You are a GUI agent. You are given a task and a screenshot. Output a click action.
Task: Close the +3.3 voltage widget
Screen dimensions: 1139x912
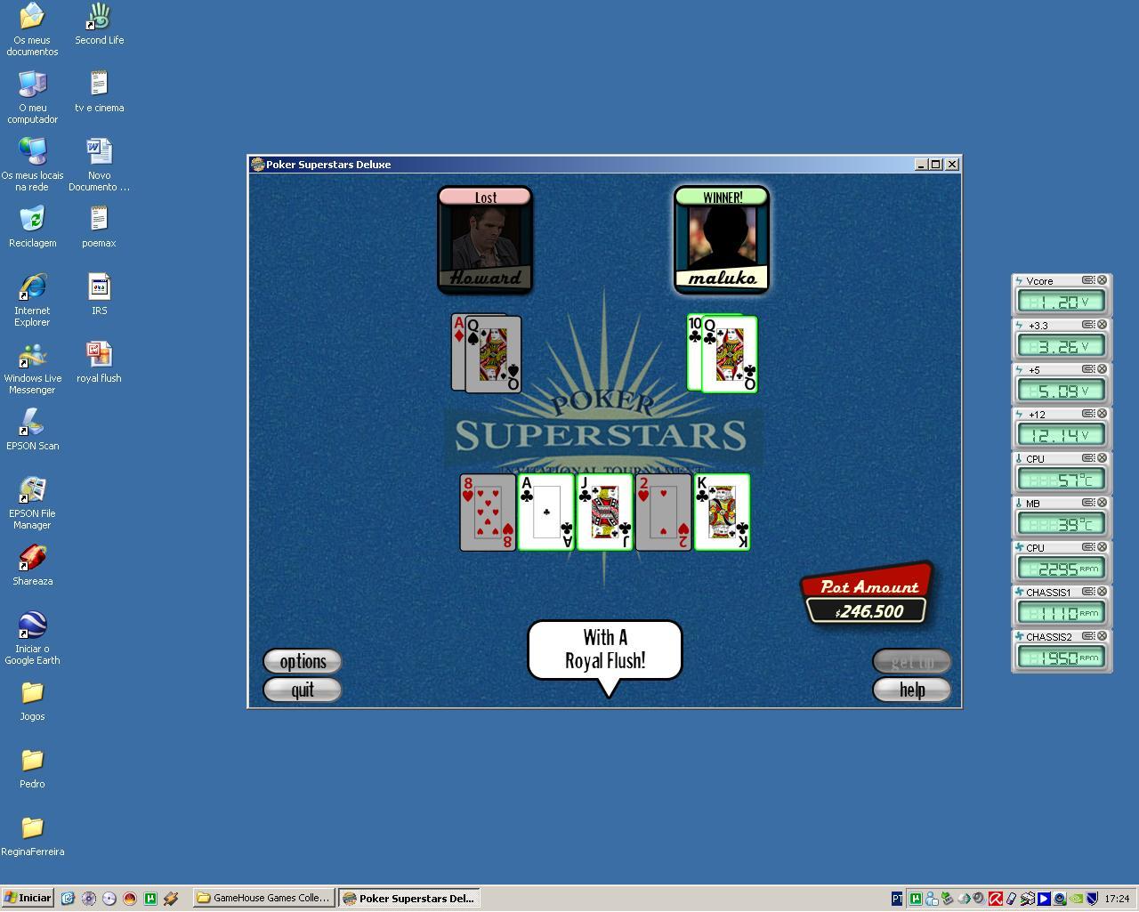click(x=1102, y=325)
